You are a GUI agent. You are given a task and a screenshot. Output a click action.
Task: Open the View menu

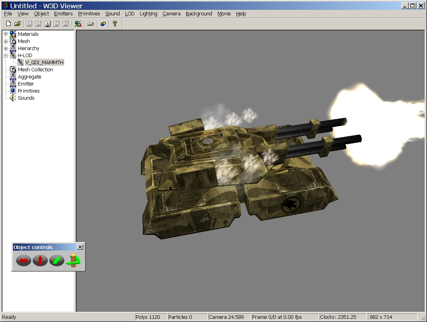tap(23, 14)
